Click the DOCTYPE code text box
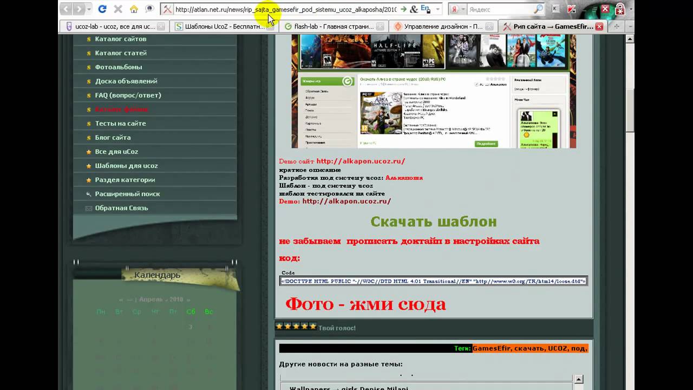This screenshot has width=693, height=390. coord(433,281)
